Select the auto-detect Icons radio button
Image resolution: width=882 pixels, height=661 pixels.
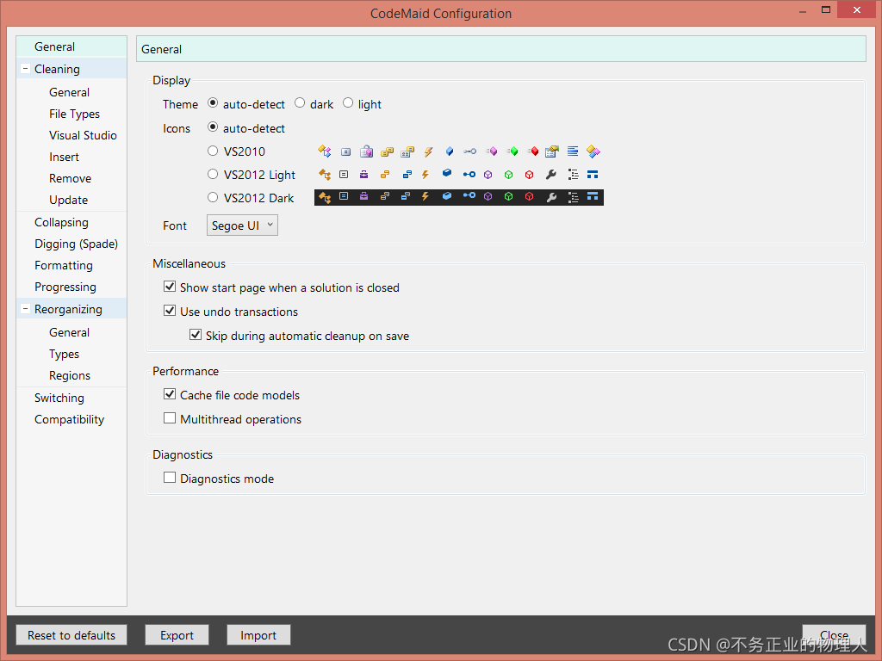[x=213, y=127]
